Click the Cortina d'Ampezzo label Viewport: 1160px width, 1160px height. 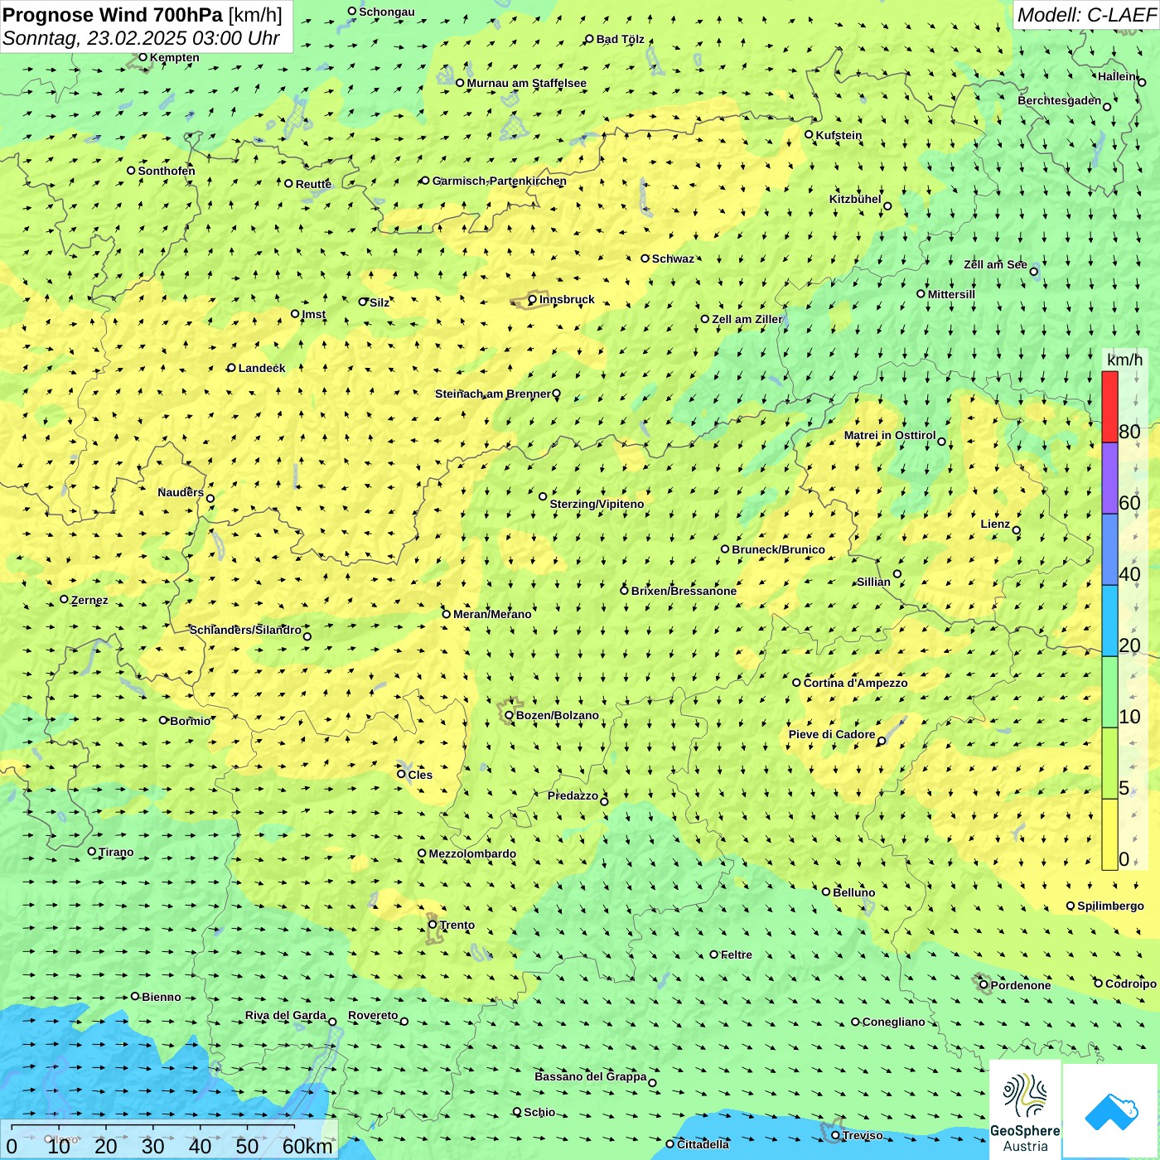coord(855,684)
